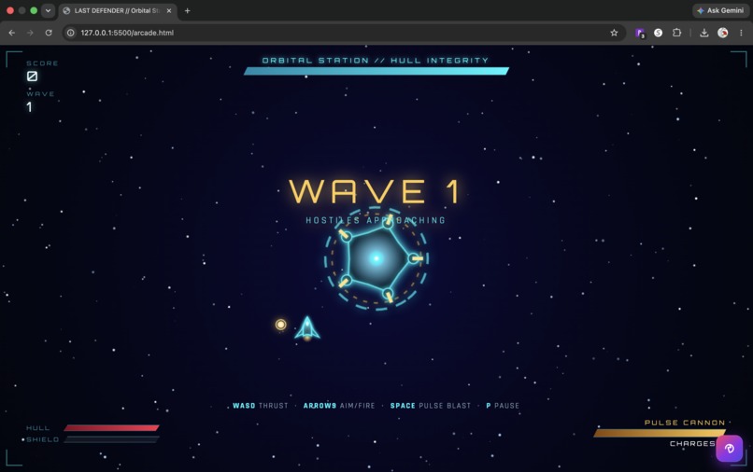The height and width of the screenshot is (472, 753).
Task: Ask Gemini button in title bar
Action: (x=720, y=10)
